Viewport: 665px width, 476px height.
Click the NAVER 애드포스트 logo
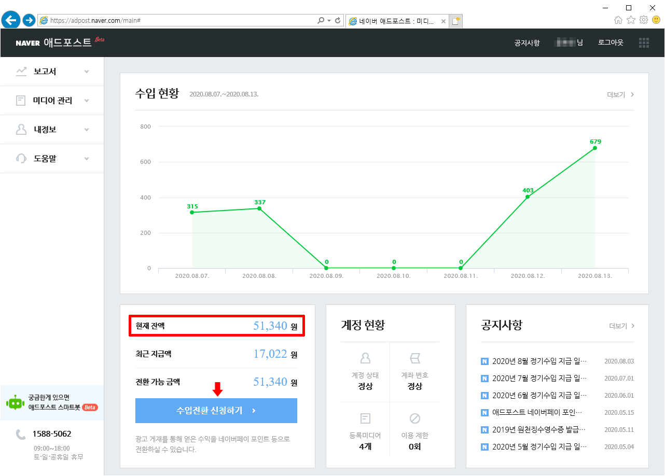[60, 42]
